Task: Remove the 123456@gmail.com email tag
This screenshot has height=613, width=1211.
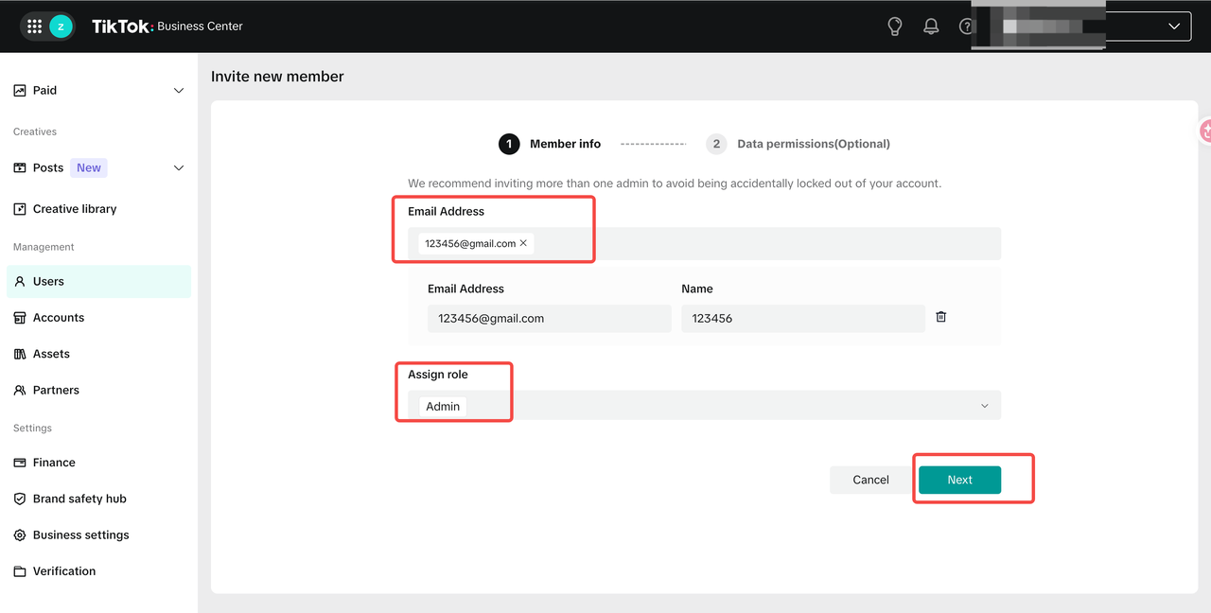Action: [523, 244]
